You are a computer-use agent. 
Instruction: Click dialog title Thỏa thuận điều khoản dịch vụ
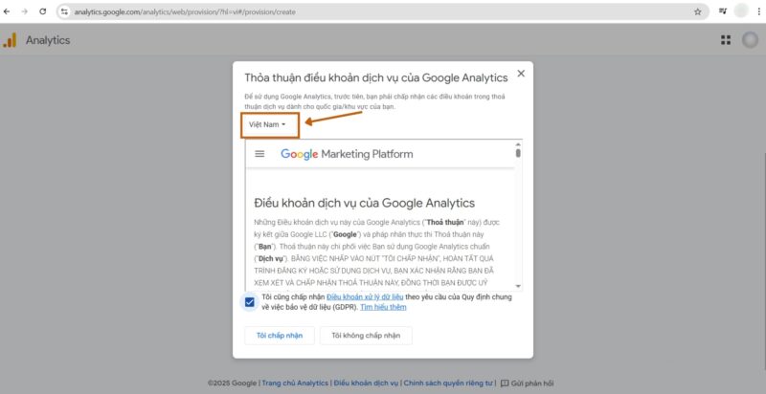(376, 77)
